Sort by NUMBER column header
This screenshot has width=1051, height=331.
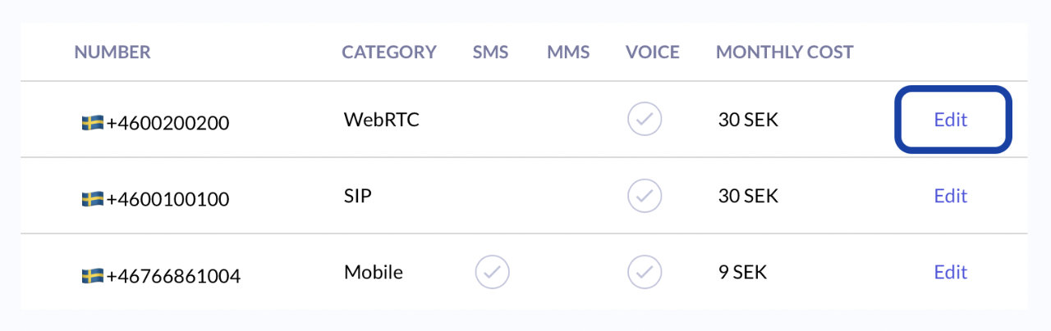click(112, 52)
